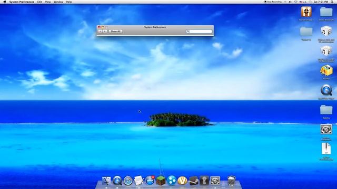The image size is (337, 189).
Task: Go back in System Preferences window
Action: [100, 31]
